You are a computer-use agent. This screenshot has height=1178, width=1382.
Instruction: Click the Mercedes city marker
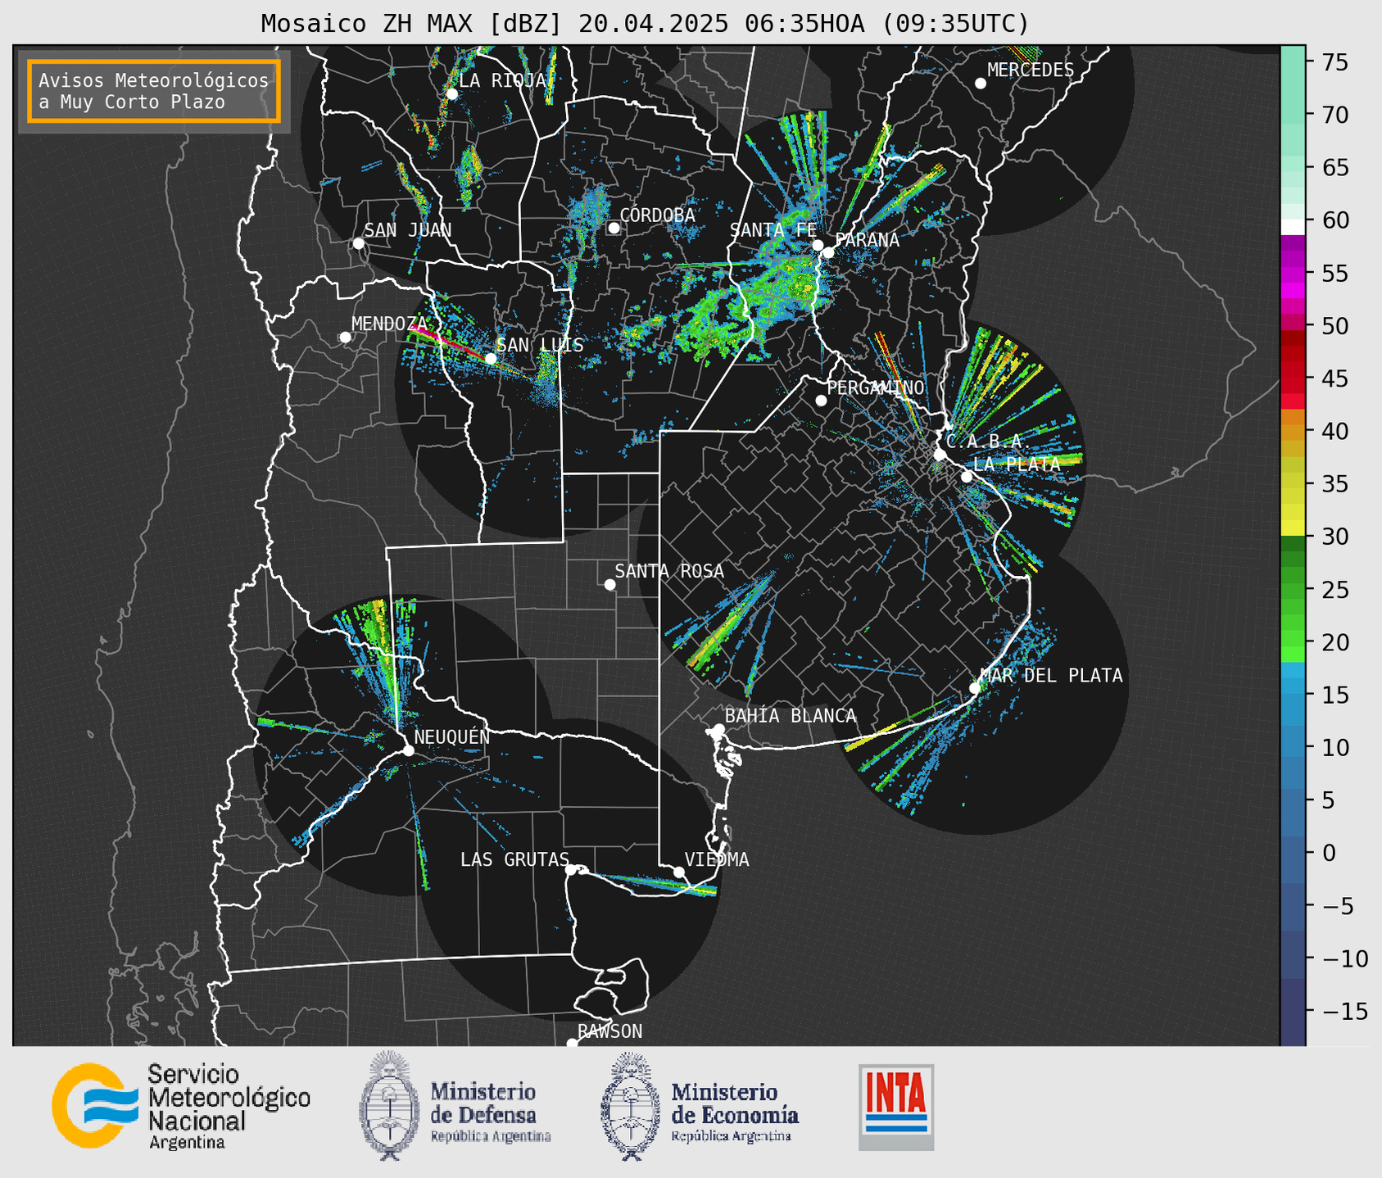[981, 84]
